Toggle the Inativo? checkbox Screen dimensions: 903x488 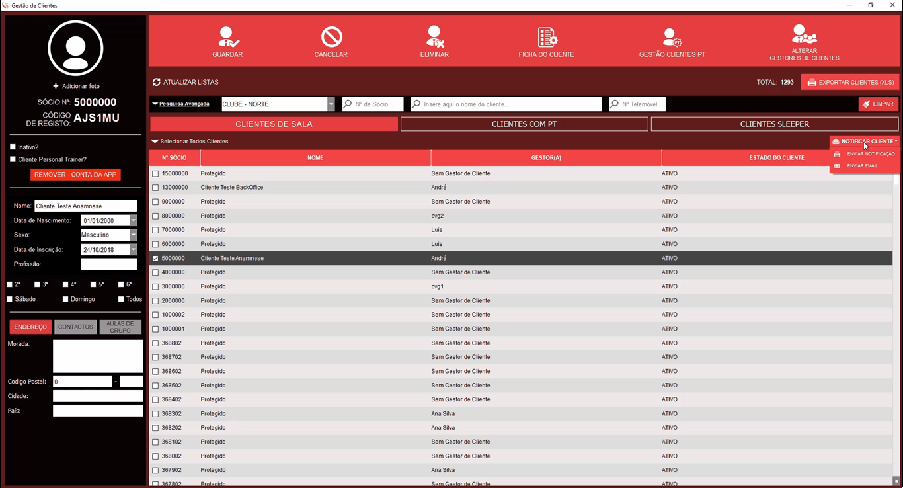point(13,147)
